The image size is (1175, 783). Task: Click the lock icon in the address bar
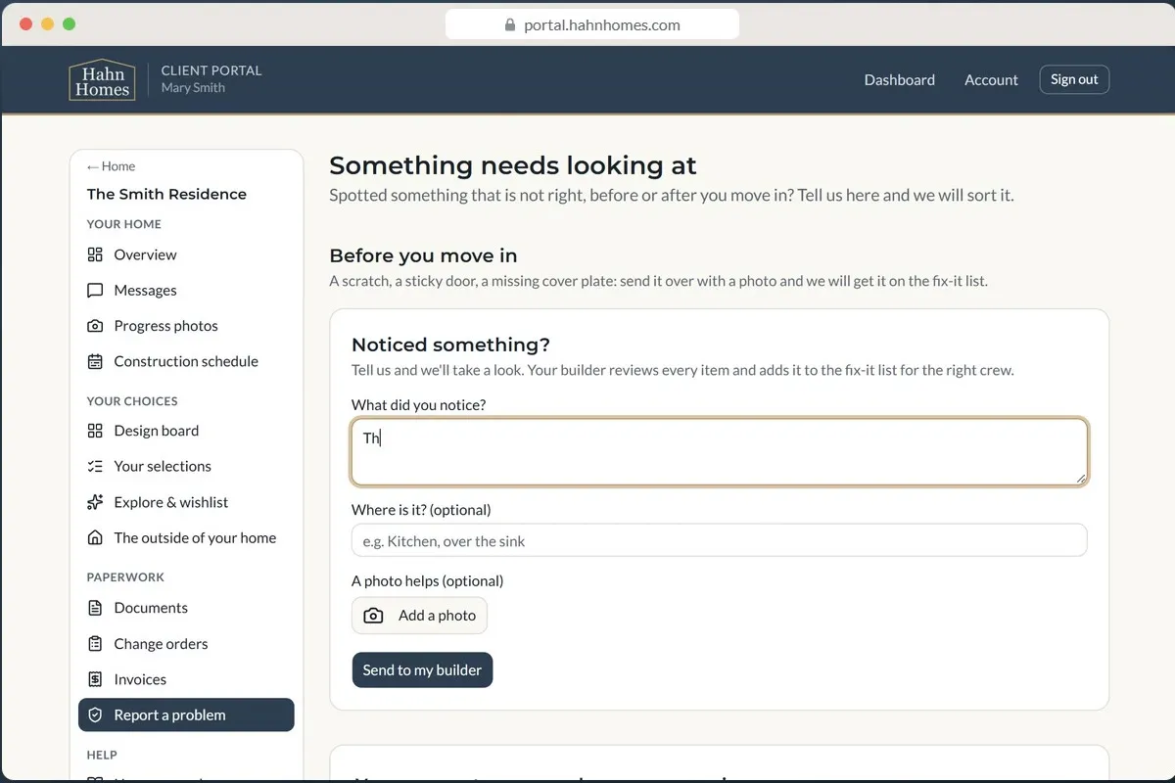tap(510, 25)
